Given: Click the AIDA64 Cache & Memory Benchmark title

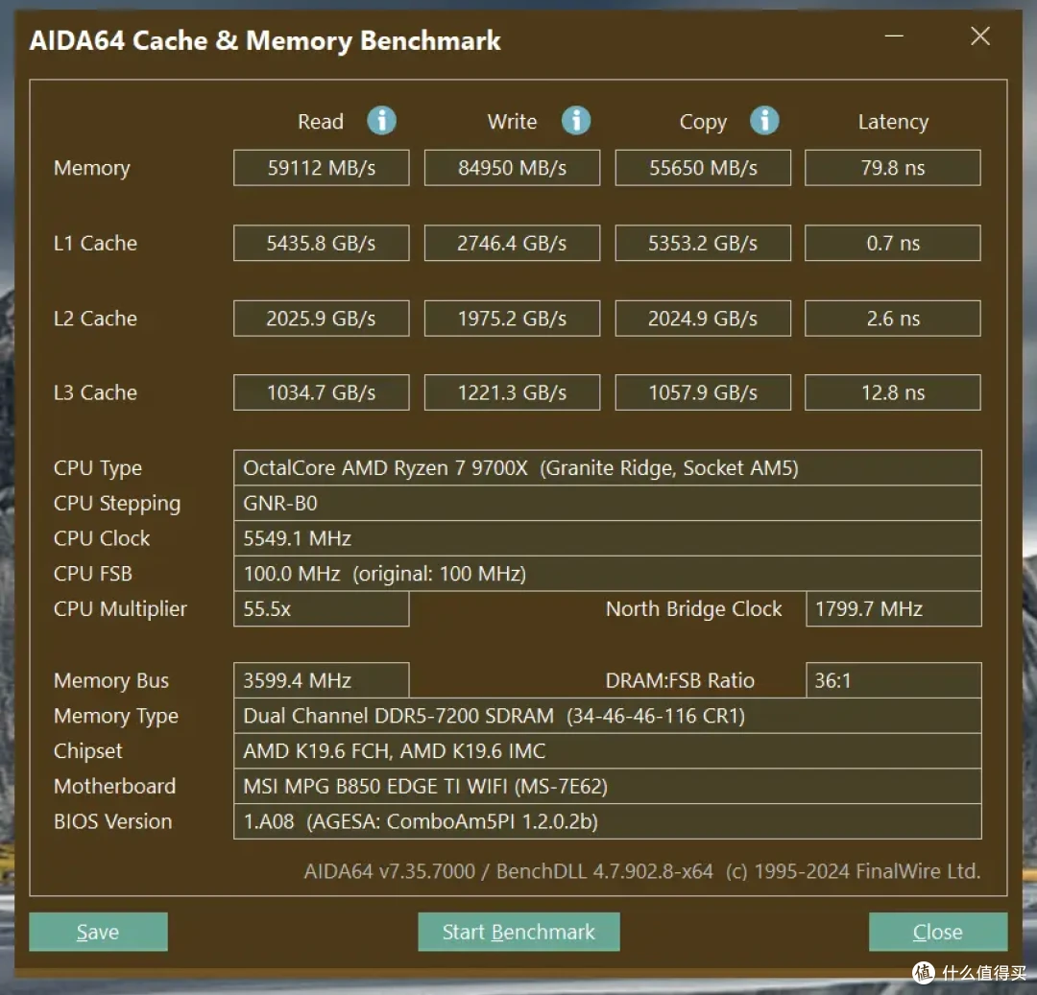Looking at the screenshot, I should coord(265,41).
